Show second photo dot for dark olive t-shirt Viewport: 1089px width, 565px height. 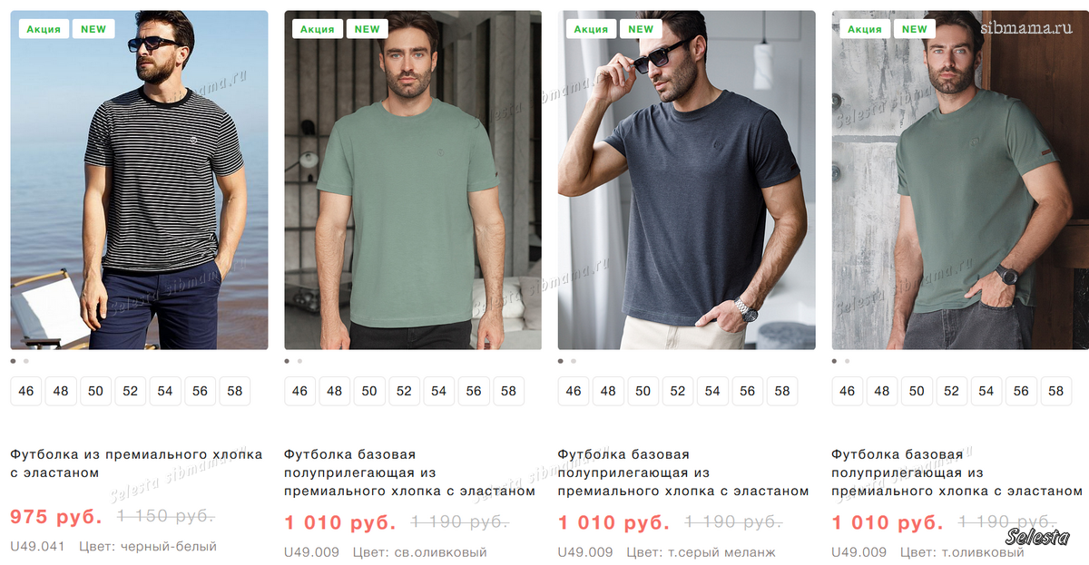[848, 361]
